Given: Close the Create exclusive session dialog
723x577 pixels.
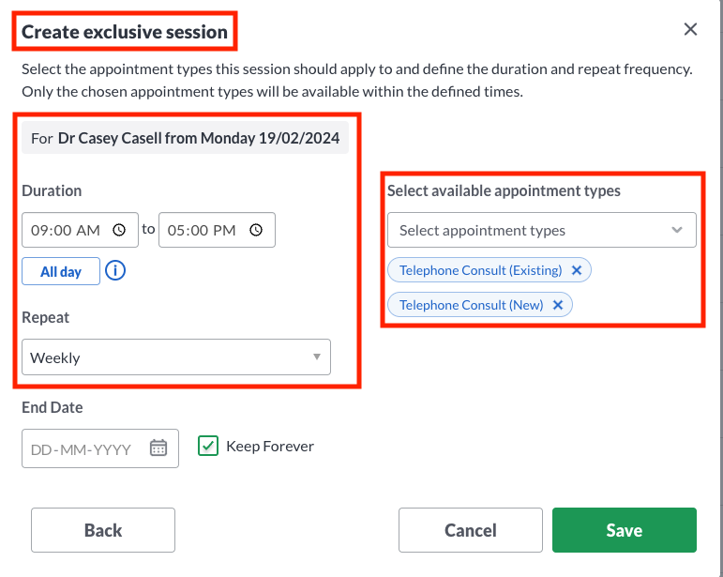Looking at the screenshot, I should coord(690,29).
